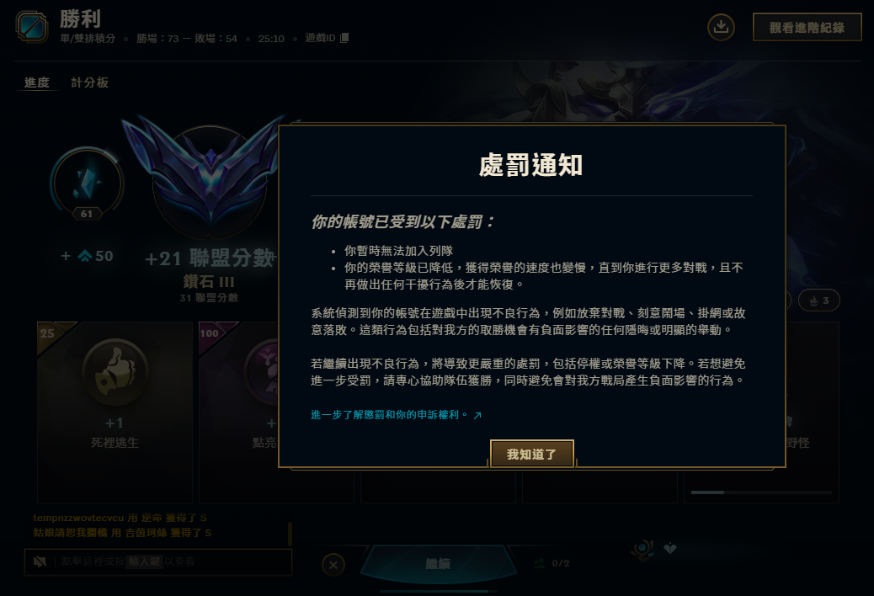Image resolution: width=874 pixels, height=596 pixels.
Task: Select the 進度 tab
Action: 37,82
